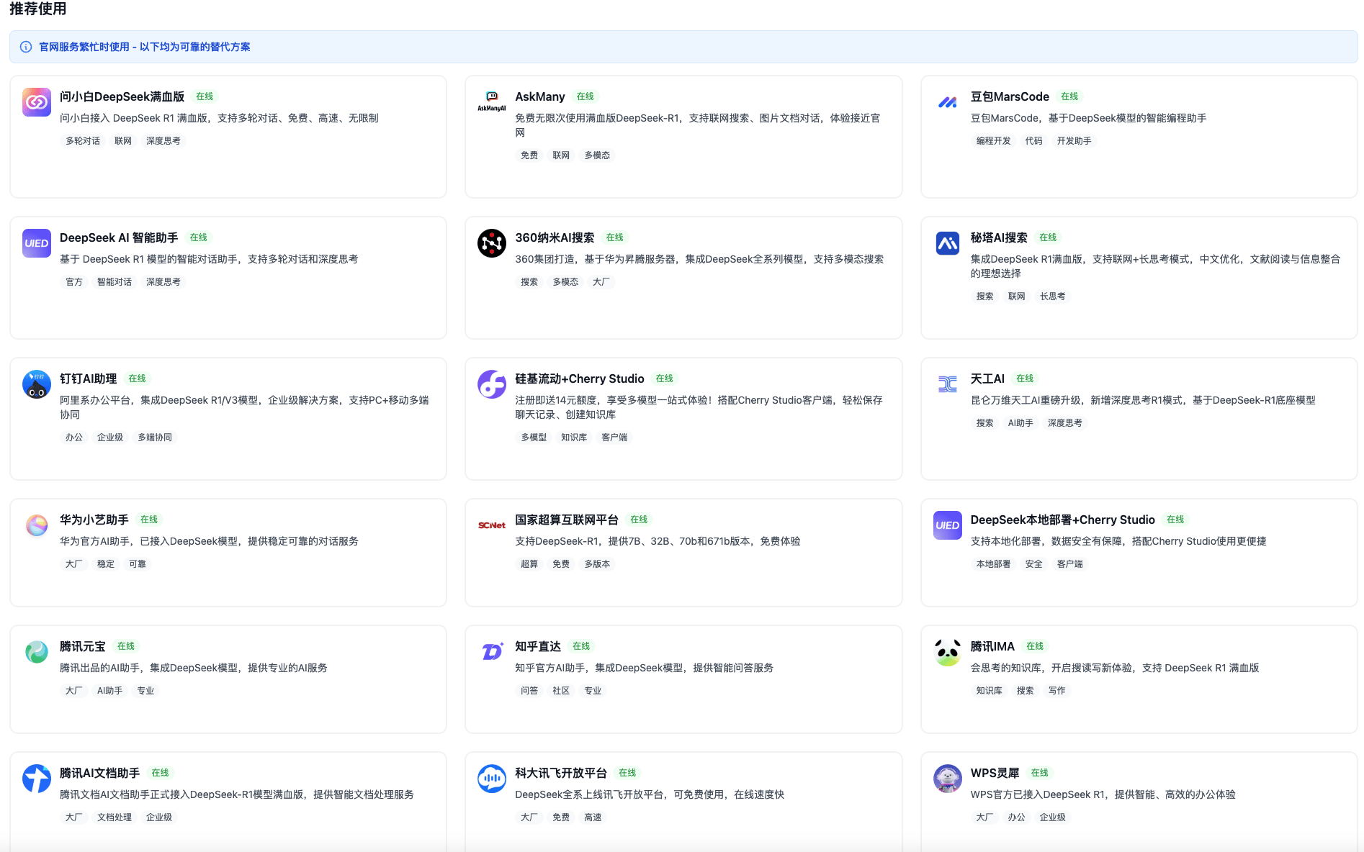The height and width of the screenshot is (852, 1364).
Task: Click the 问小白DeepSeek满血版 logo icon
Action: [37, 102]
